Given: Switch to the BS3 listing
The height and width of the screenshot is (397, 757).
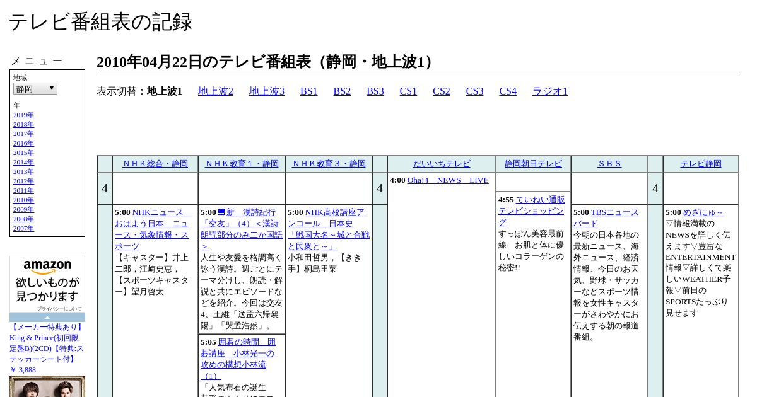Looking at the screenshot, I should tap(375, 91).
